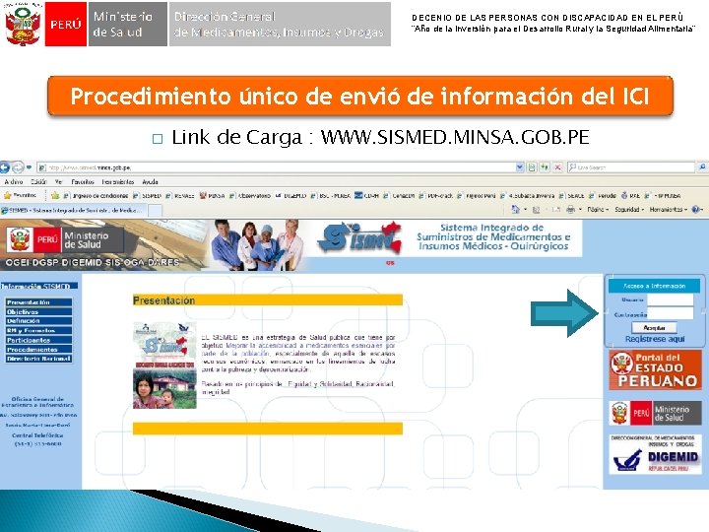Click the Portal del Estado Peruano banner

pyautogui.click(x=655, y=369)
